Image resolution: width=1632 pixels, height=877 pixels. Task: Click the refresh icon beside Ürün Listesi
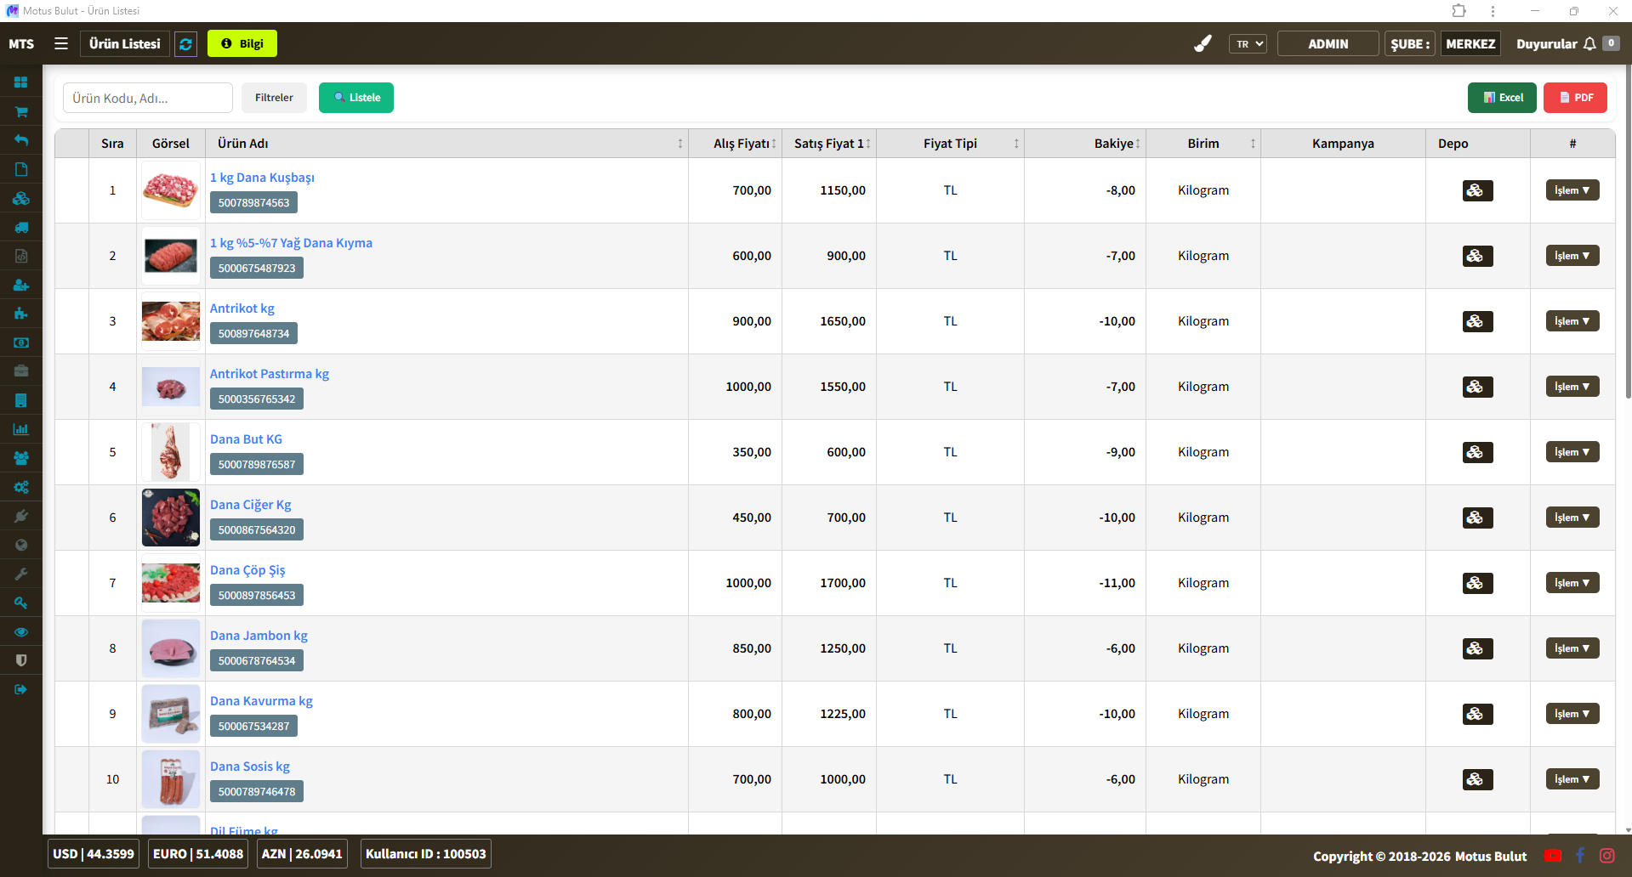pyautogui.click(x=185, y=43)
